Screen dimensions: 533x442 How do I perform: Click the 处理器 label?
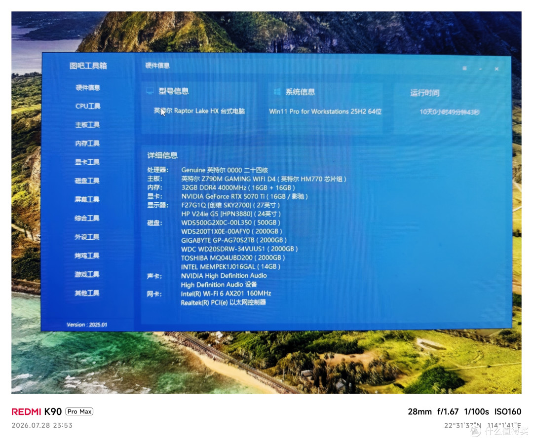point(158,170)
